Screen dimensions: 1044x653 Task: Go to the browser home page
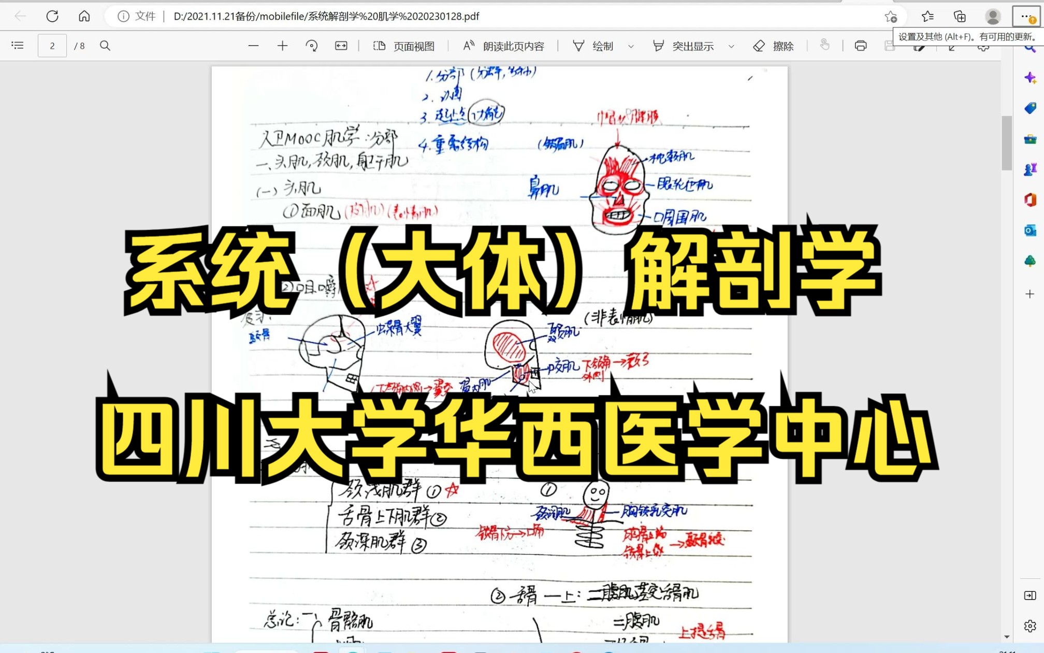pyautogui.click(x=84, y=16)
